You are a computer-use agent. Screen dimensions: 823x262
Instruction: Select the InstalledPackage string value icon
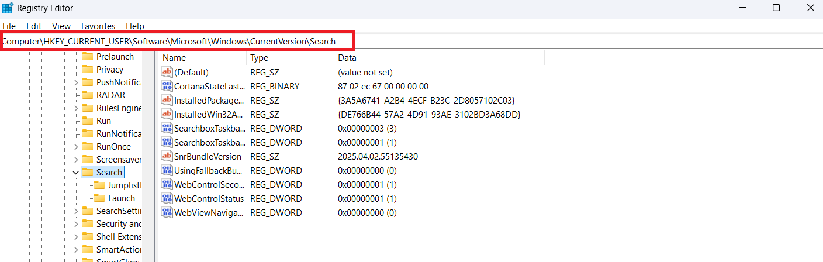(x=168, y=100)
